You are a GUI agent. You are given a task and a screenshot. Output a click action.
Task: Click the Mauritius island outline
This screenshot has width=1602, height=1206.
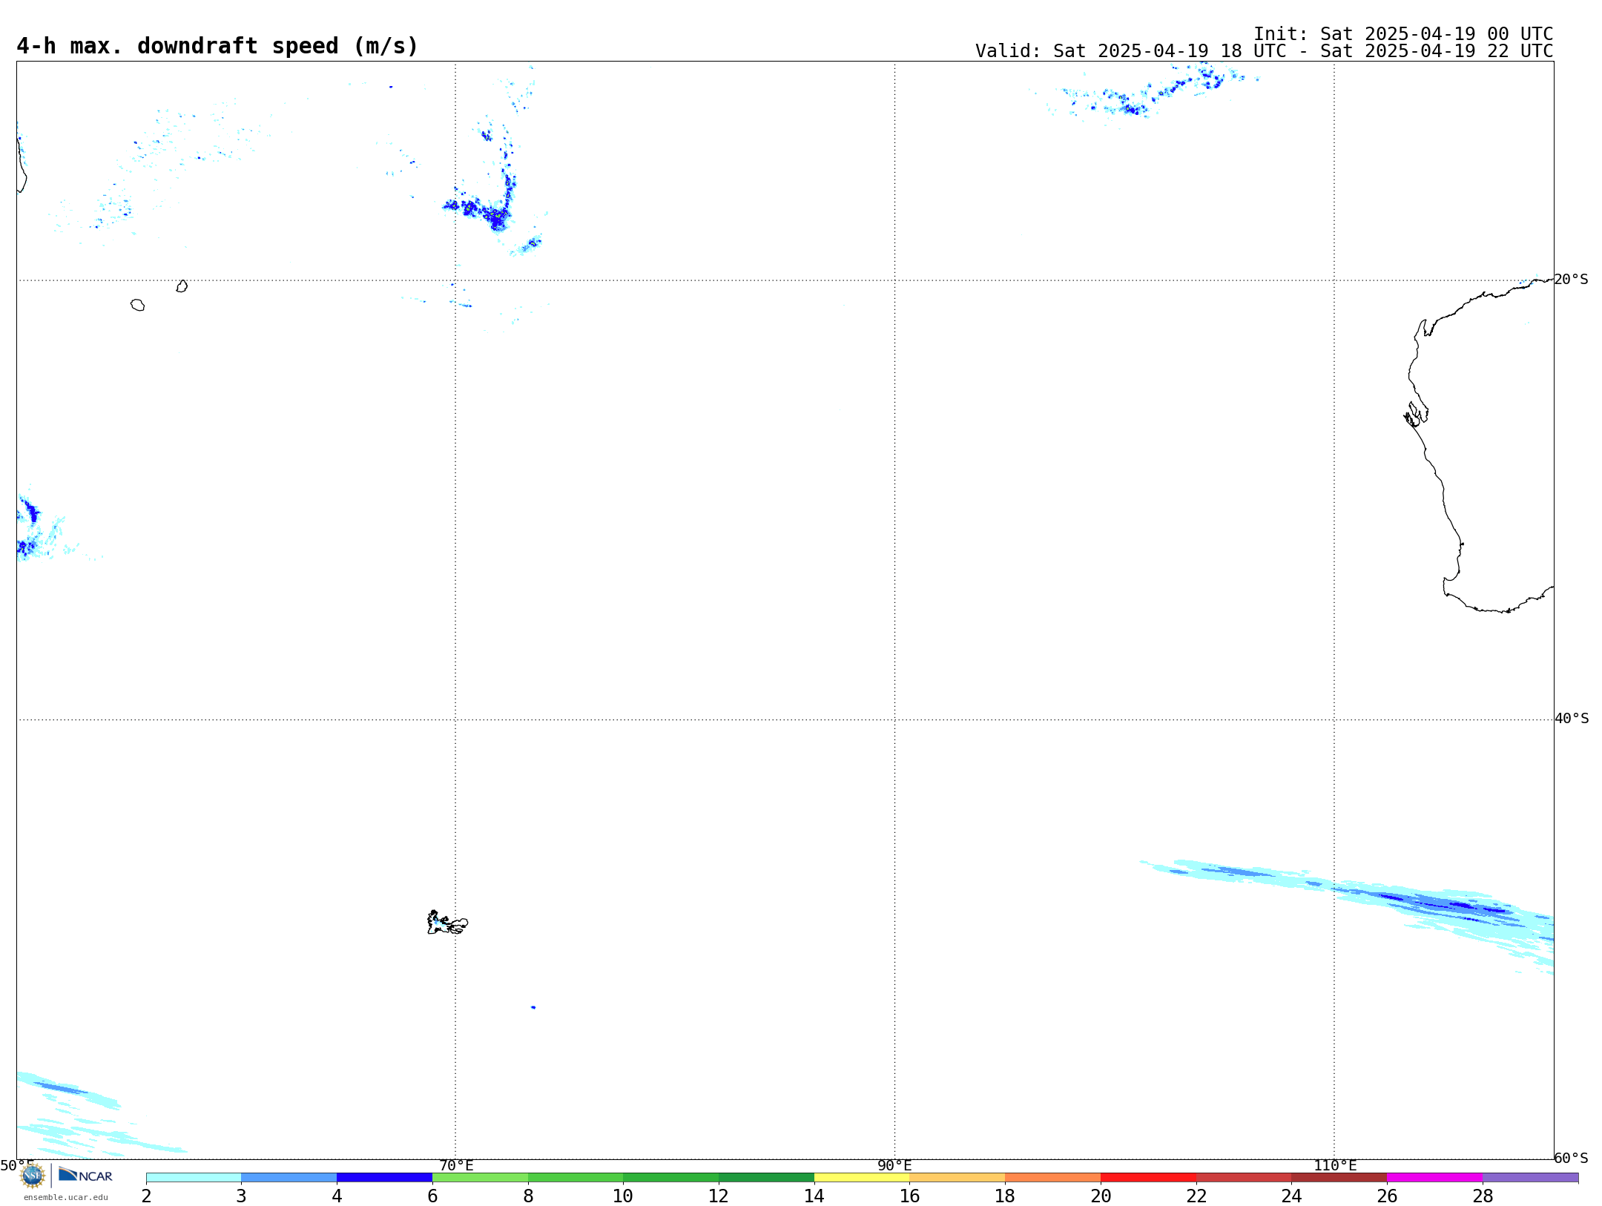[182, 286]
